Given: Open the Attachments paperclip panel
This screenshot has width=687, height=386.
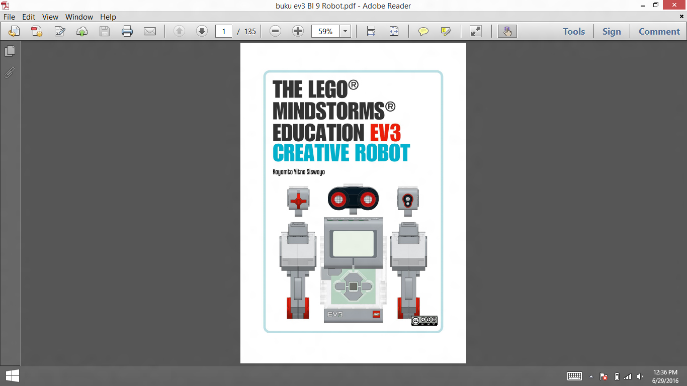Looking at the screenshot, I should click(10, 73).
